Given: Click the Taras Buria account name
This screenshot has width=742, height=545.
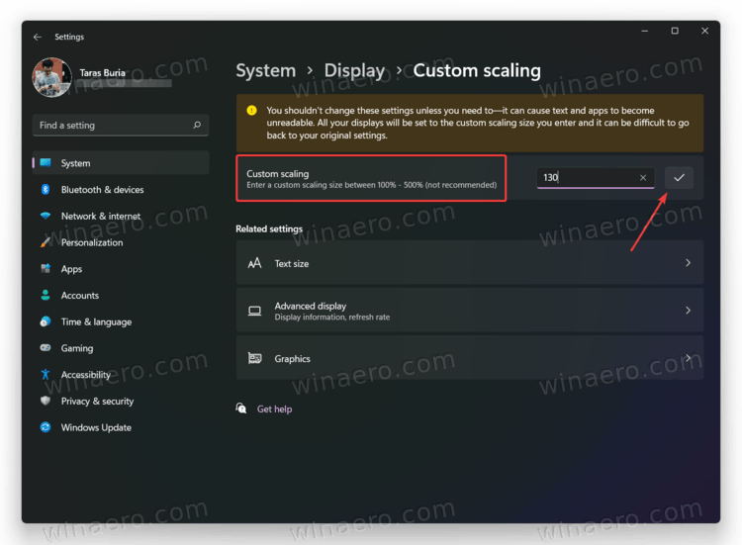Looking at the screenshot, I should pyautogui.click(x=103, y=73).
